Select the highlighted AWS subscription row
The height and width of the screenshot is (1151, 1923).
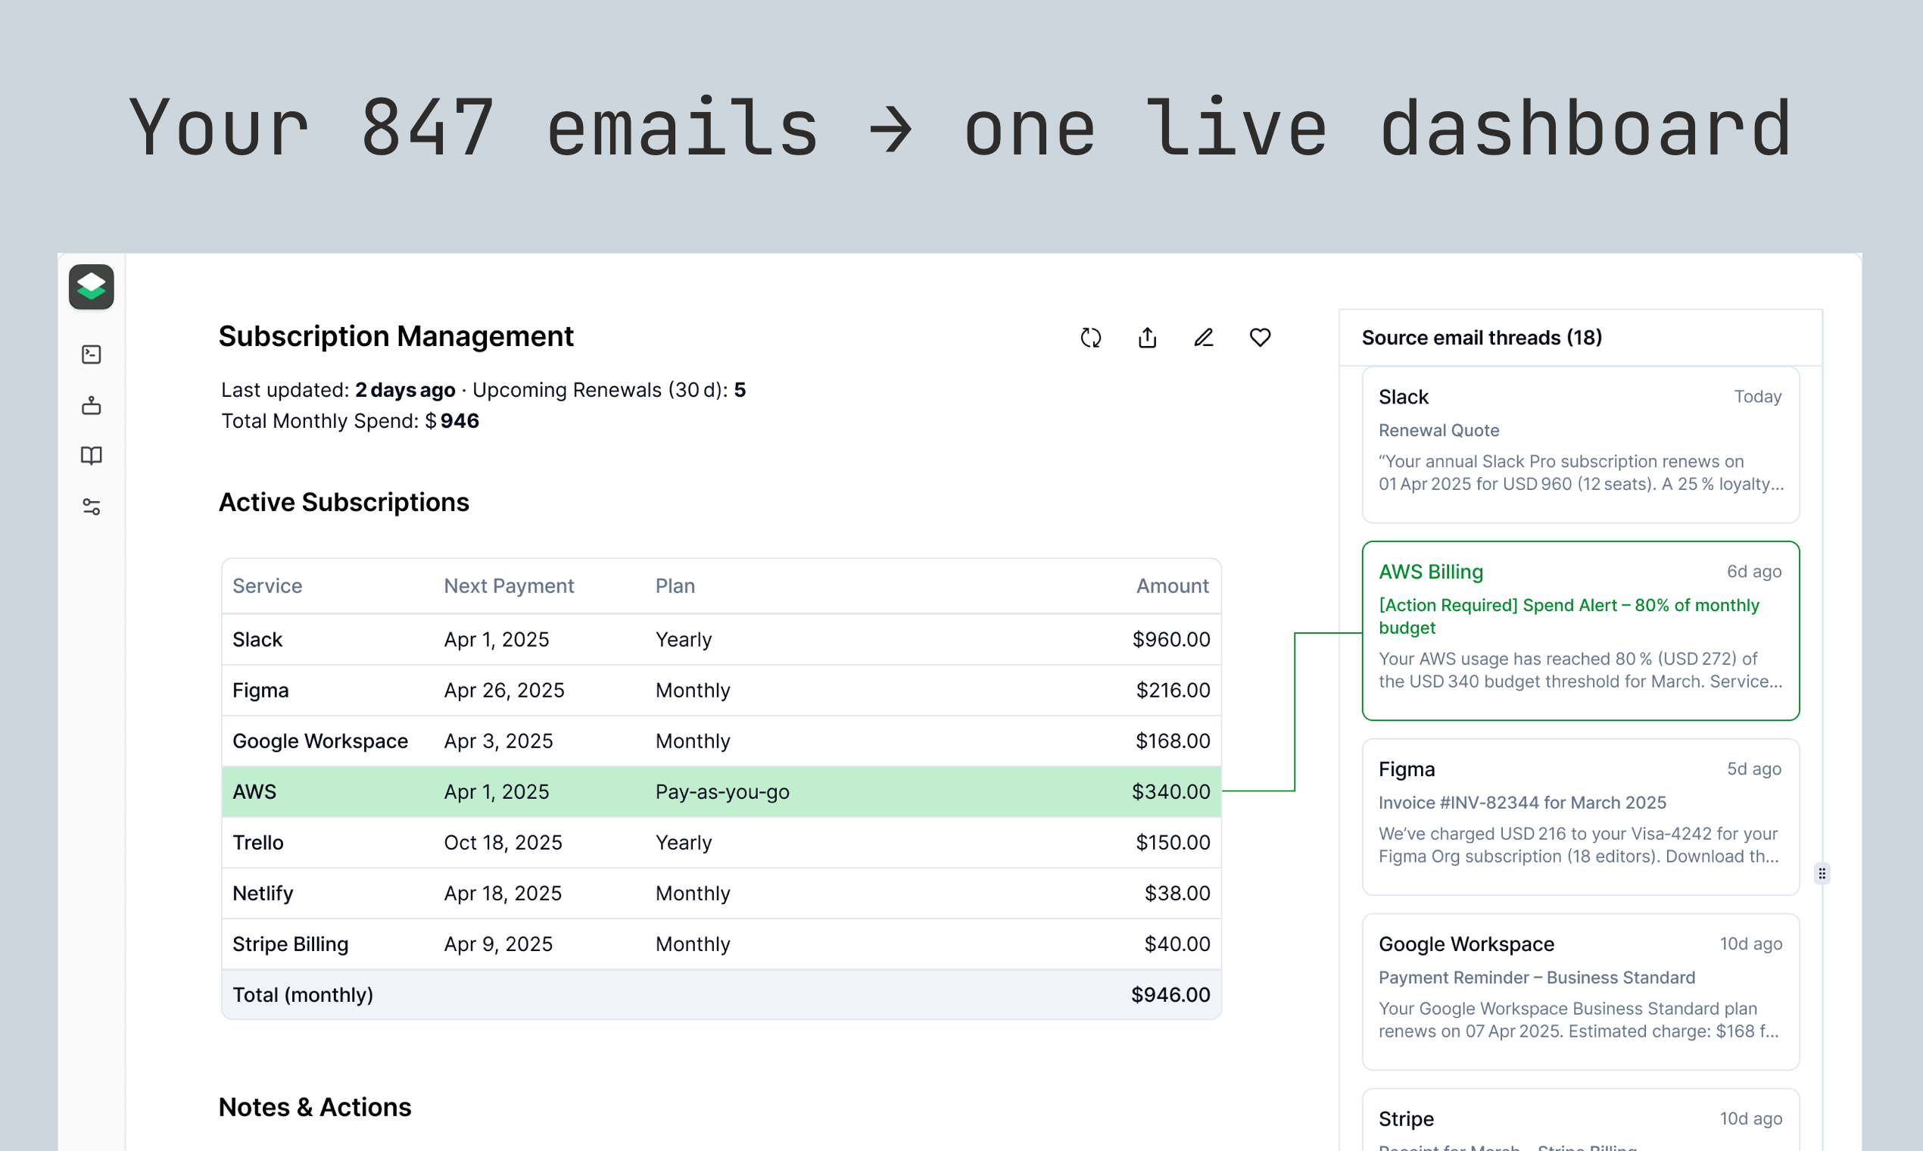tap(720, 791)
